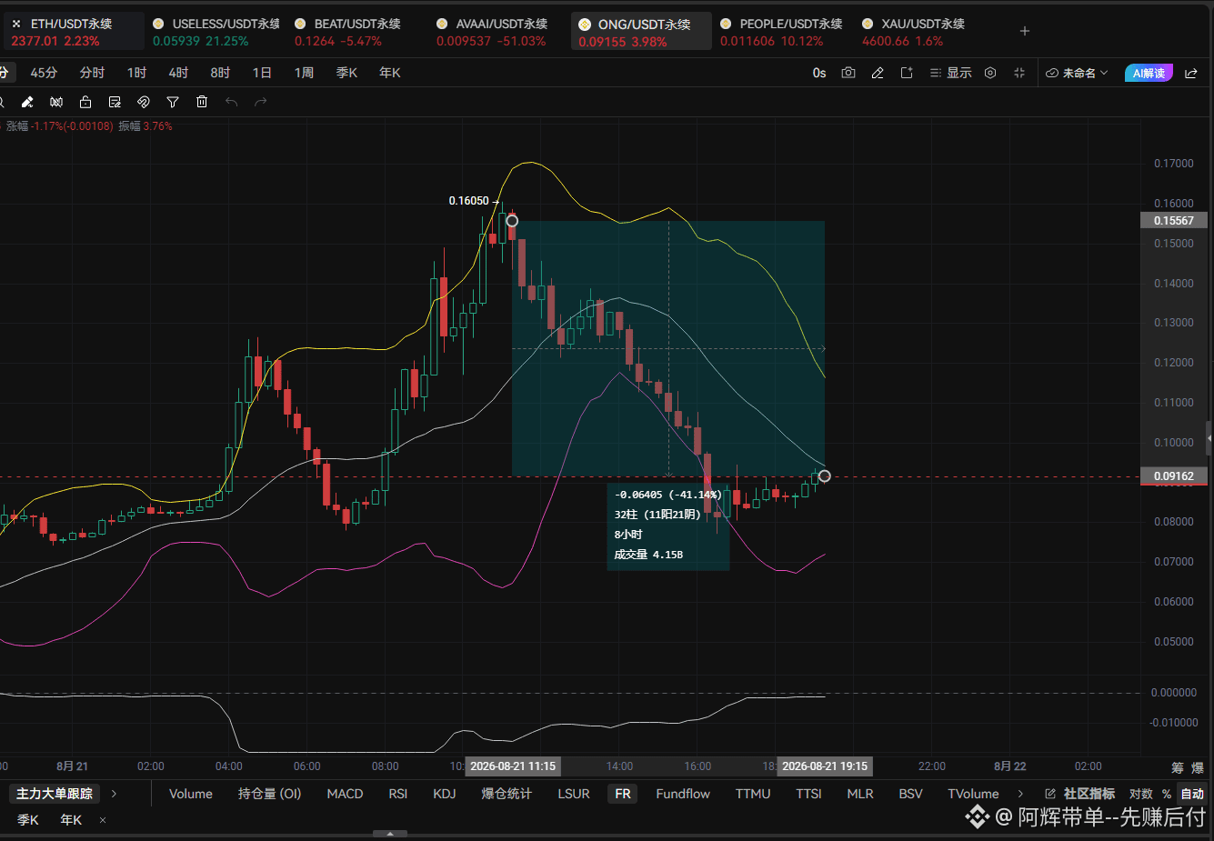This screenshot has height=841, width=1214.
Task: Click the community indicator edit icon
Action: [x=1050, y=794]
